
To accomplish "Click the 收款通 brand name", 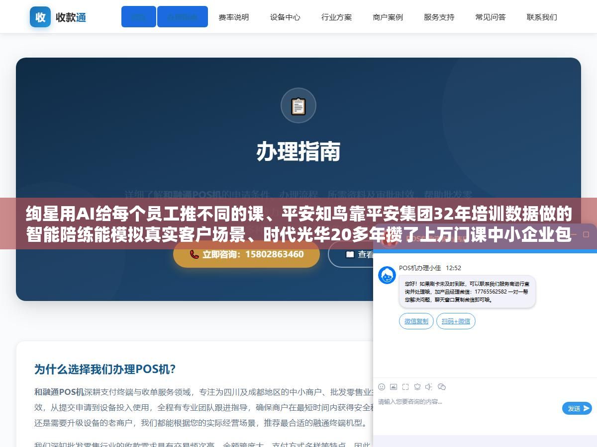I will [x=71, y=17].
